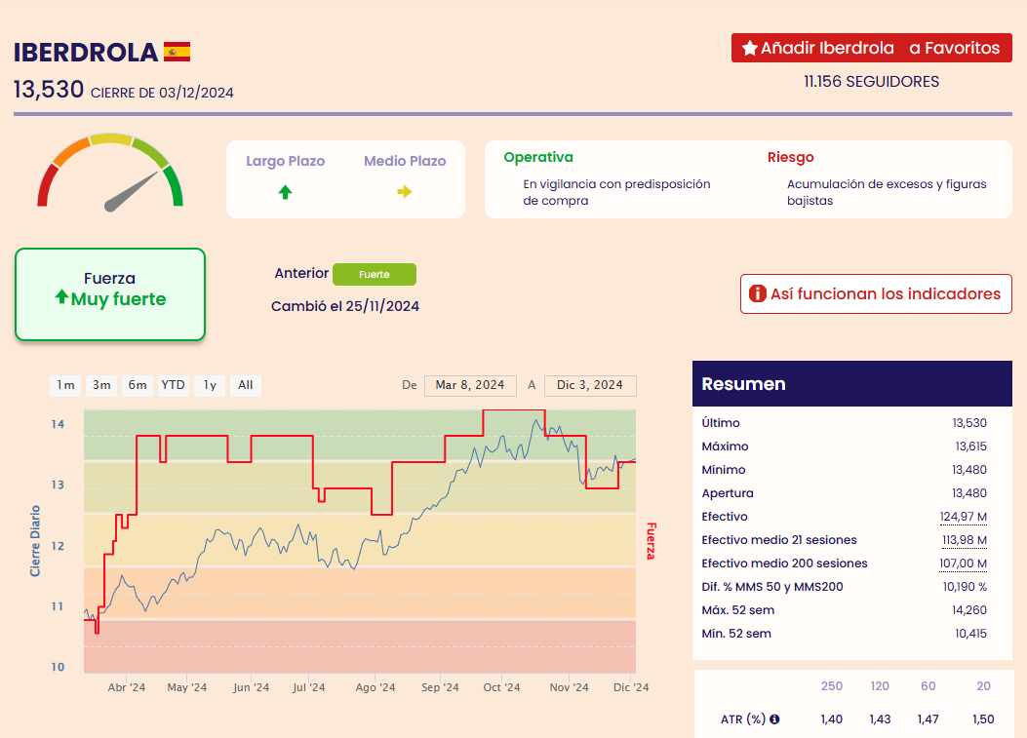
Task: Click the Riesgo heading
Action: (x=791, y=157)
